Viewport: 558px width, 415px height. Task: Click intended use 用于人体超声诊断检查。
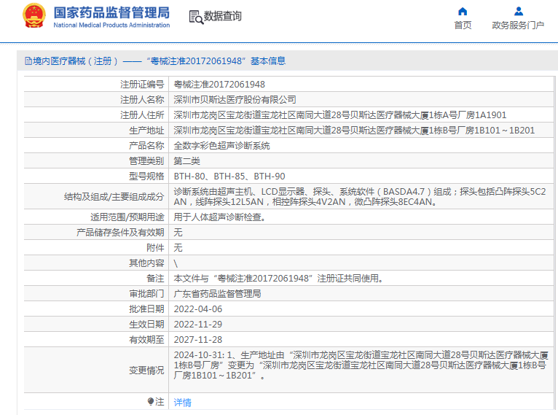pos(219,217)
